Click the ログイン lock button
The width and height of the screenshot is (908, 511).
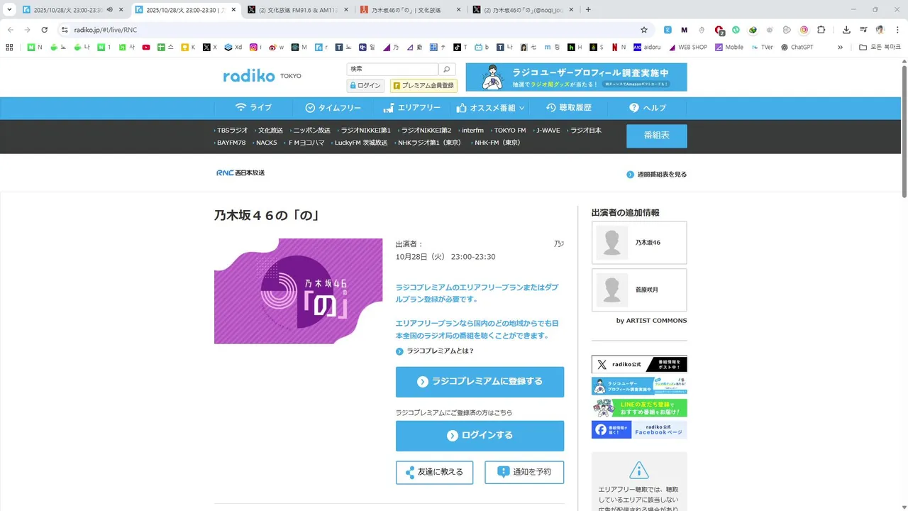coord(365,85)
